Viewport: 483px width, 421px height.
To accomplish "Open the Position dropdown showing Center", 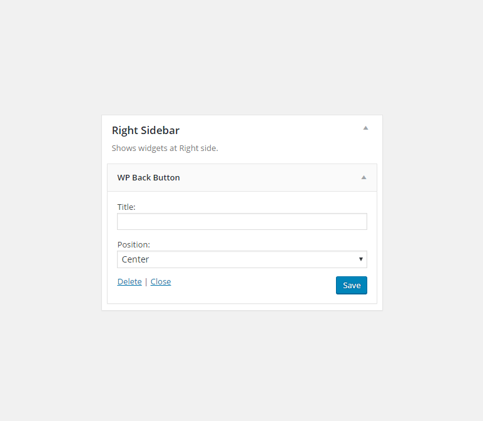I will (x=242, y=259).
